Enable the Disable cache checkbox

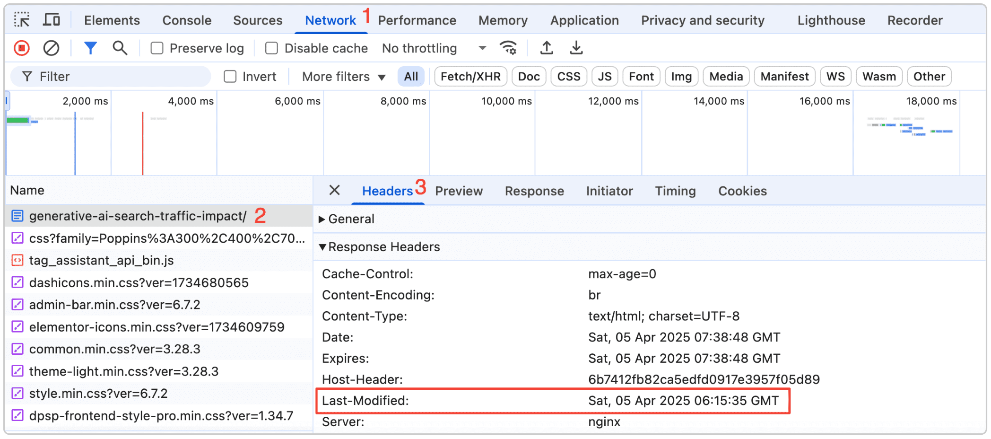(x=271, y=48)
